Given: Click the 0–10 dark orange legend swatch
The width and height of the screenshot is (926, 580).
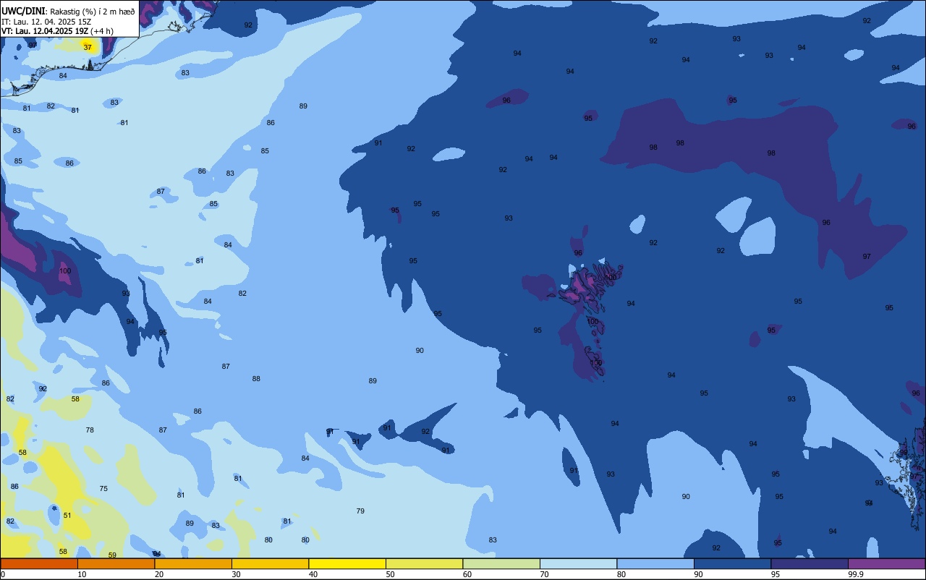Looking at the screenshot, I should click(39, 564).
